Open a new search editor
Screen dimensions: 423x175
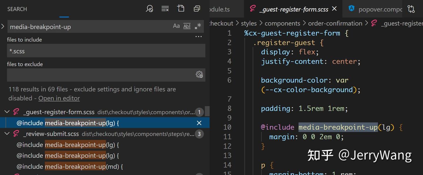pos(181,9)
